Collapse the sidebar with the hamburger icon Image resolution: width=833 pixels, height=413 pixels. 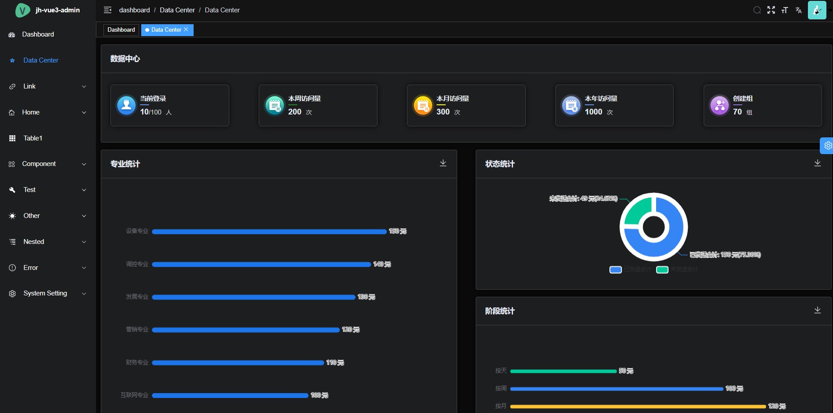pos(107,10)
